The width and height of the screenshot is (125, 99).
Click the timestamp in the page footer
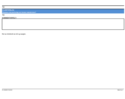pyautogui.click(x=7, y=90)
